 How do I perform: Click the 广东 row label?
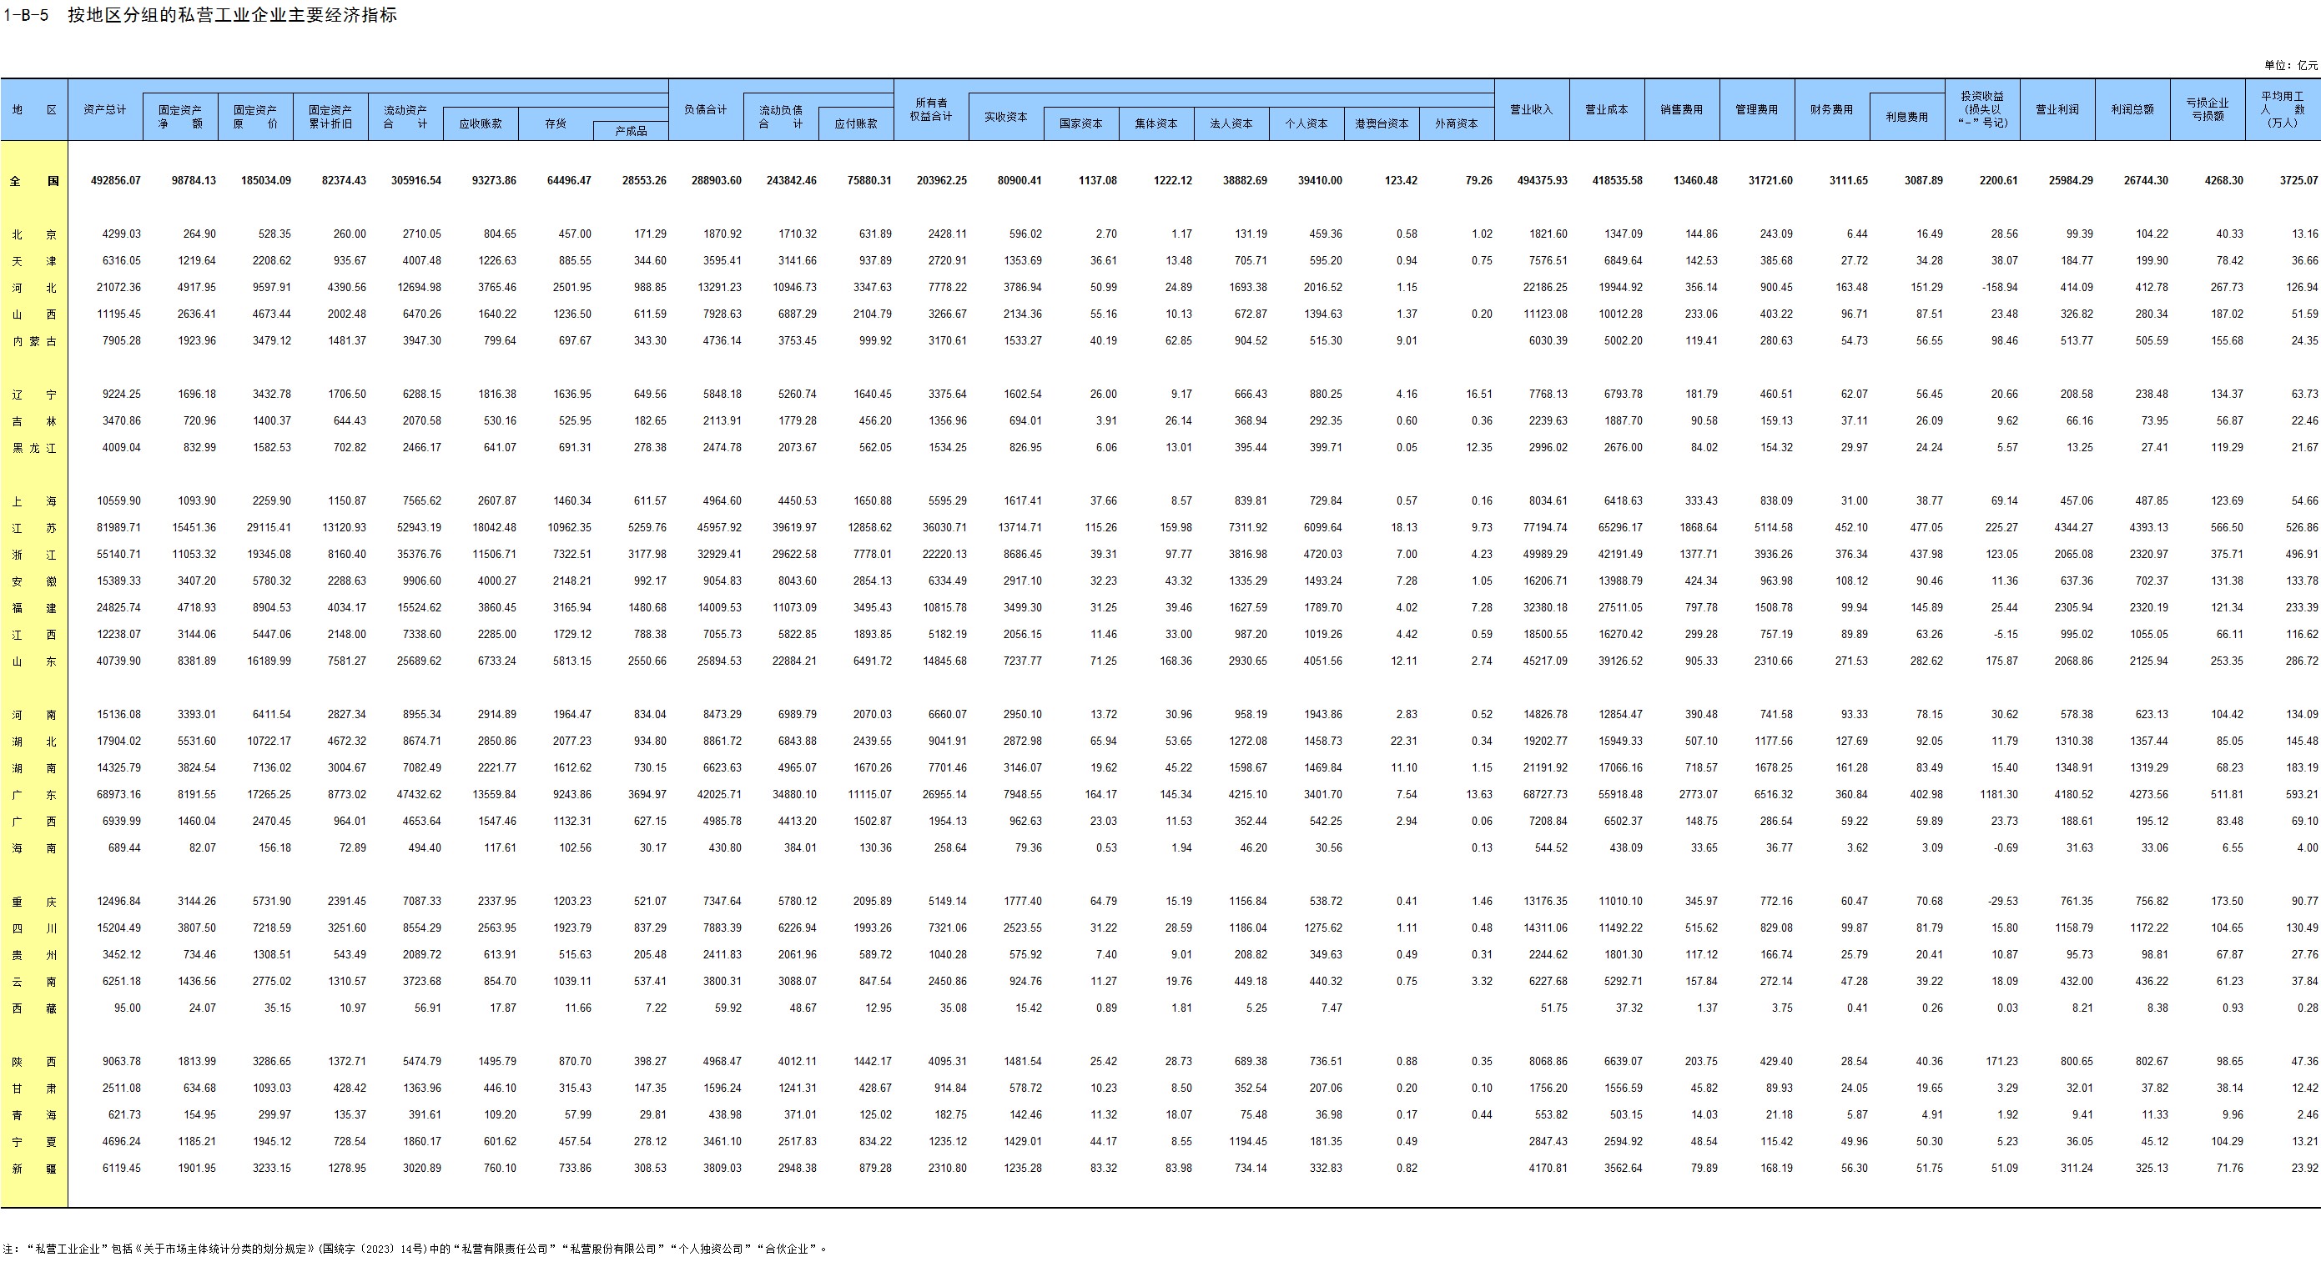(33, 795)
